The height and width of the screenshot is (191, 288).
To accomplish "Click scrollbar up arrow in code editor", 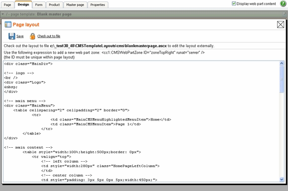I will click(282, 64).
